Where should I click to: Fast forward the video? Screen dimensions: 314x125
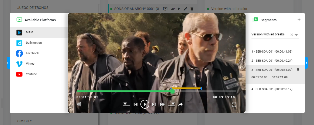click(x=162, y=104)
